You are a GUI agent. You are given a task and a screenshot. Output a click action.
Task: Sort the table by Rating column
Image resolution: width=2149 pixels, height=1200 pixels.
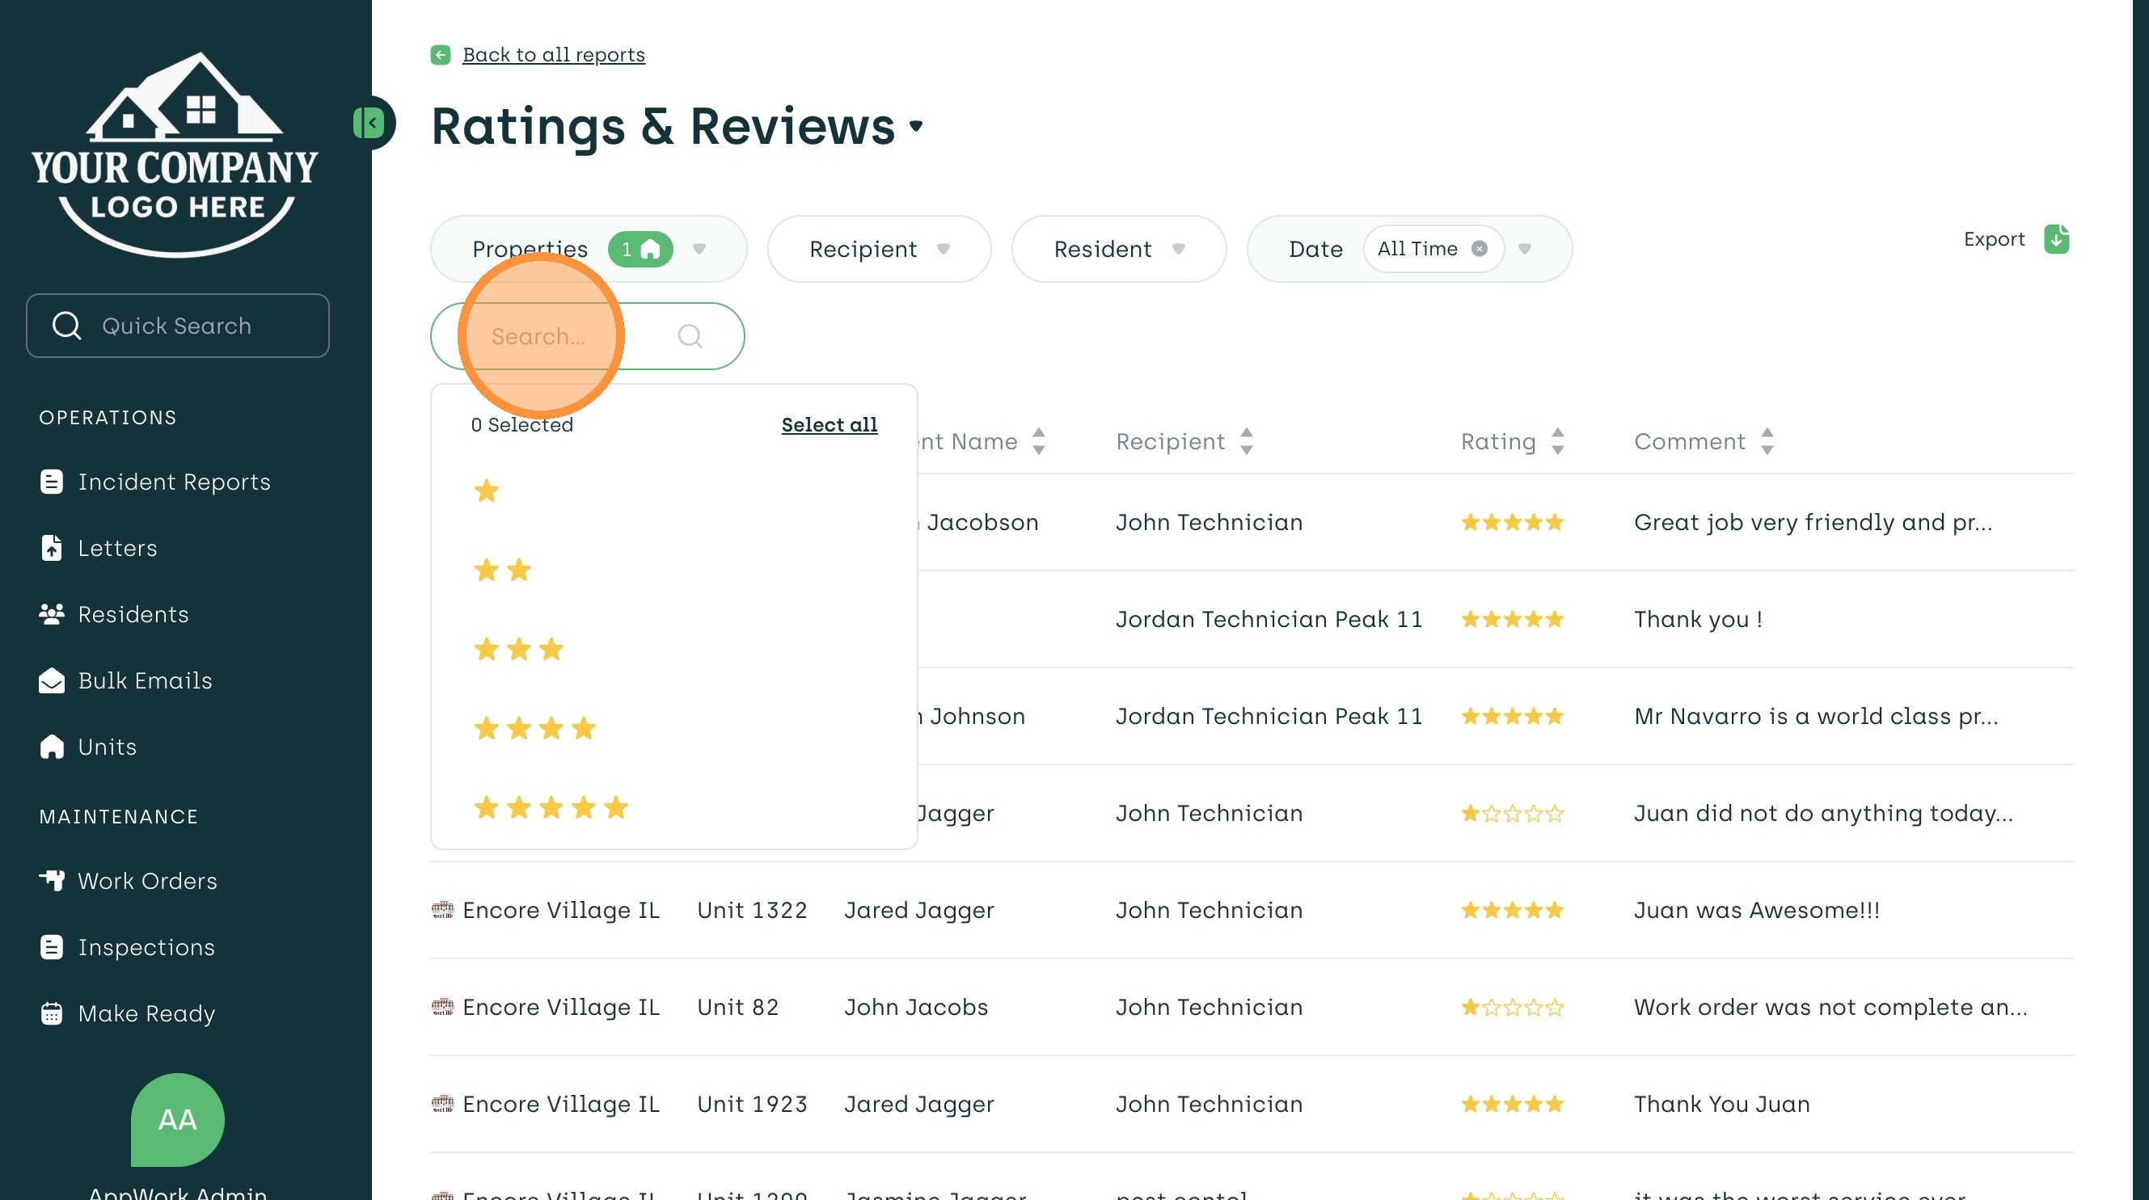click(1556, 441)
